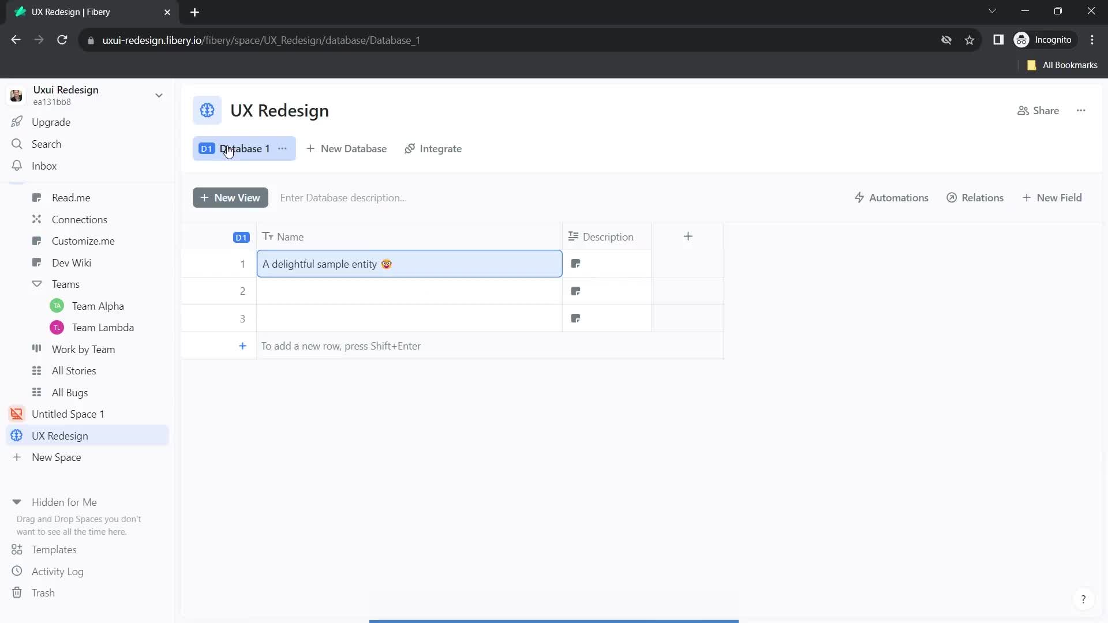Click the New Database tab option
This screenshot has height=623, width=1108.
[x=346, y=148]
